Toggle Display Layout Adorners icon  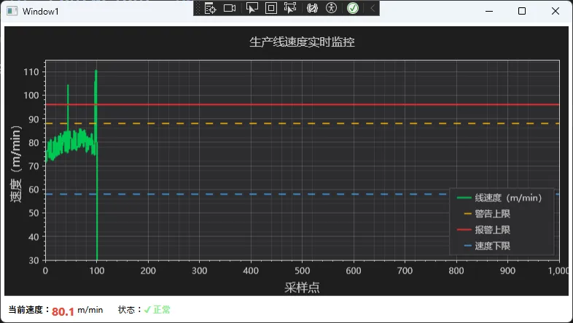point(270,8)
